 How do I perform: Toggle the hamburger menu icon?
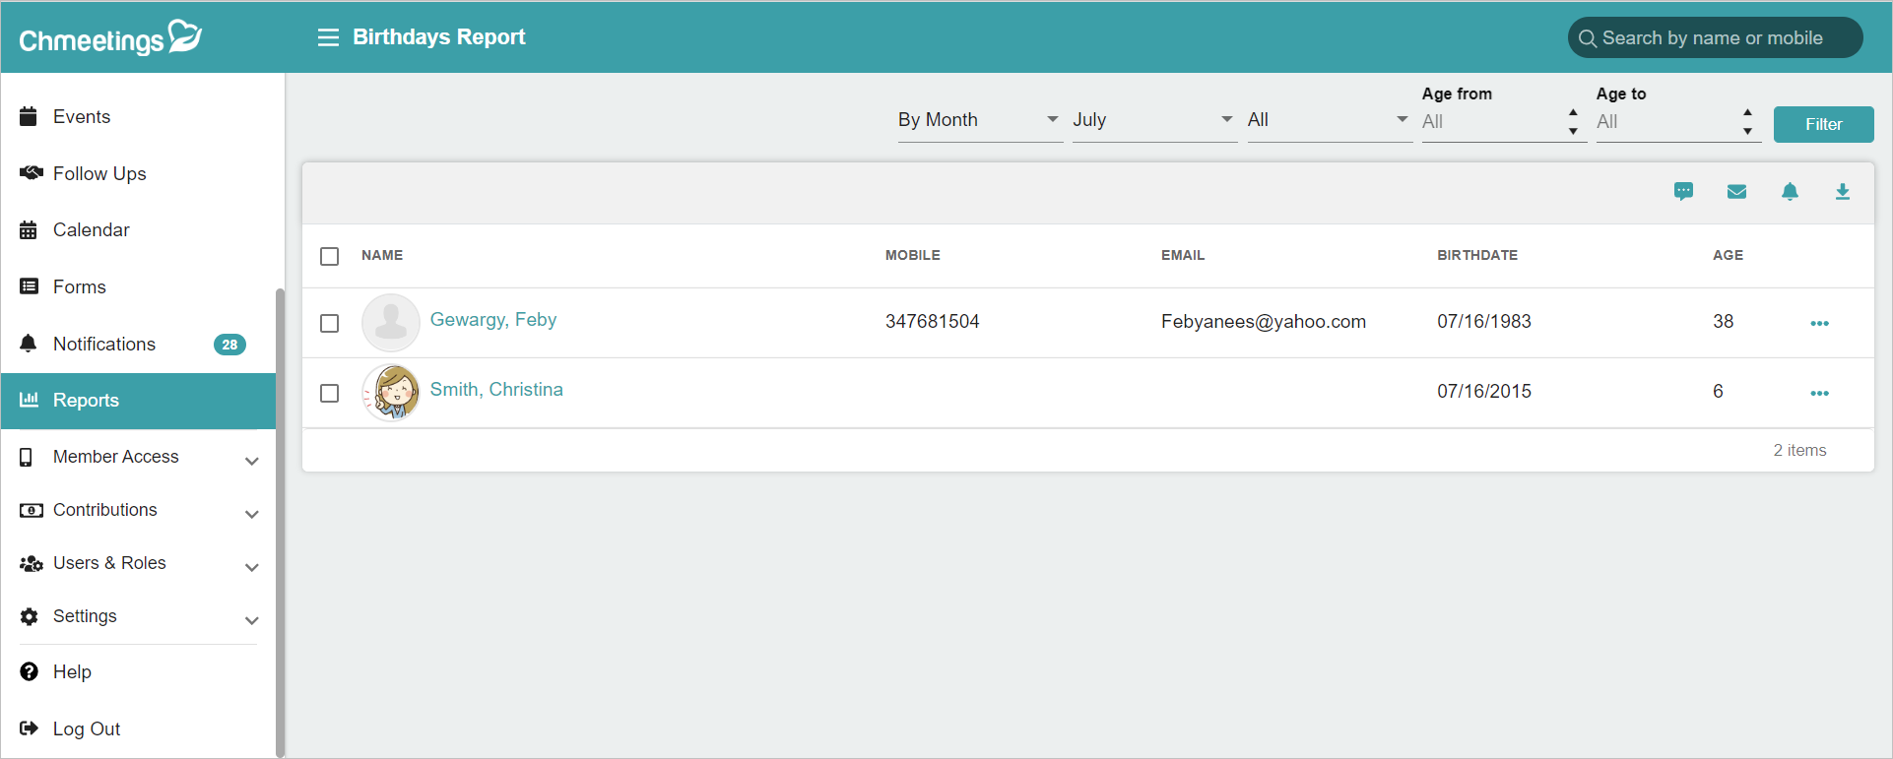pos(328,37)
